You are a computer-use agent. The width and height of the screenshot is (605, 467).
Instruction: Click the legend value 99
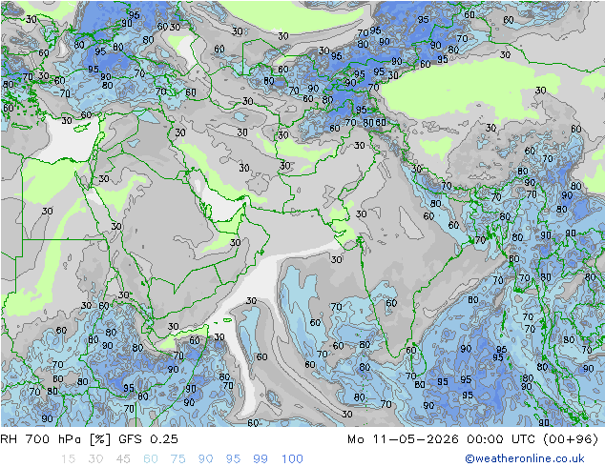261,458
